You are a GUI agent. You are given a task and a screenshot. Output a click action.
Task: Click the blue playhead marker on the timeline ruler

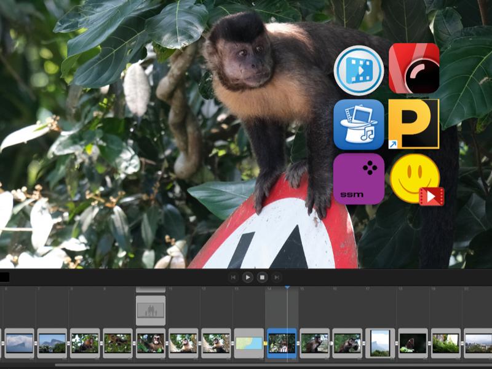[x=287, y=287]
